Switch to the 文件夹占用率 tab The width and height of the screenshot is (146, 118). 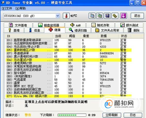pyautogui.click(x=107, y=30)
